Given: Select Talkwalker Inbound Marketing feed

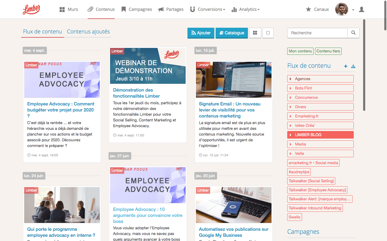Looking at the screenshot, I should pos(315,208).
